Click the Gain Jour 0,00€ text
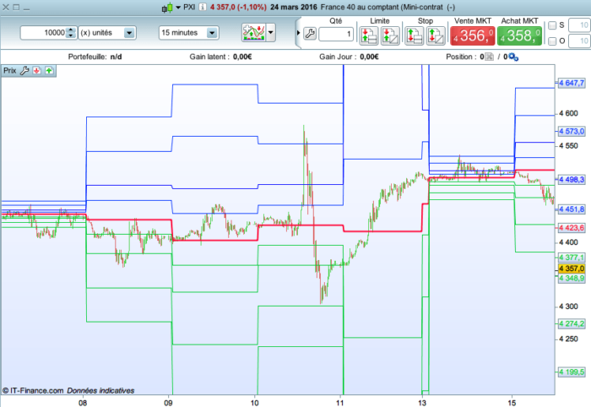Image resolution: width=591 pixels, height=407 pixels. coord(349,57)
